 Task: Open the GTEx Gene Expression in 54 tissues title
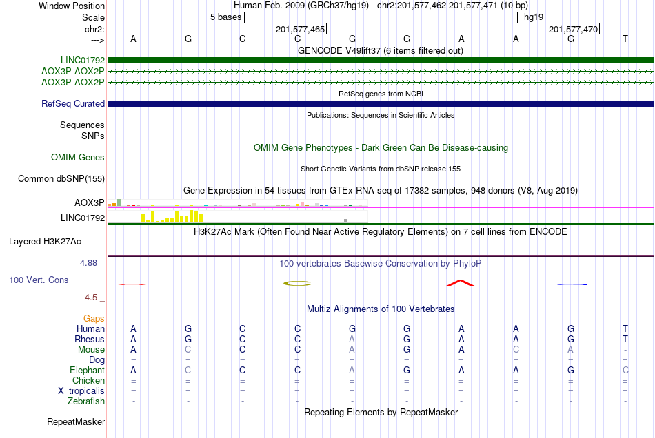(x=381, y=190)
